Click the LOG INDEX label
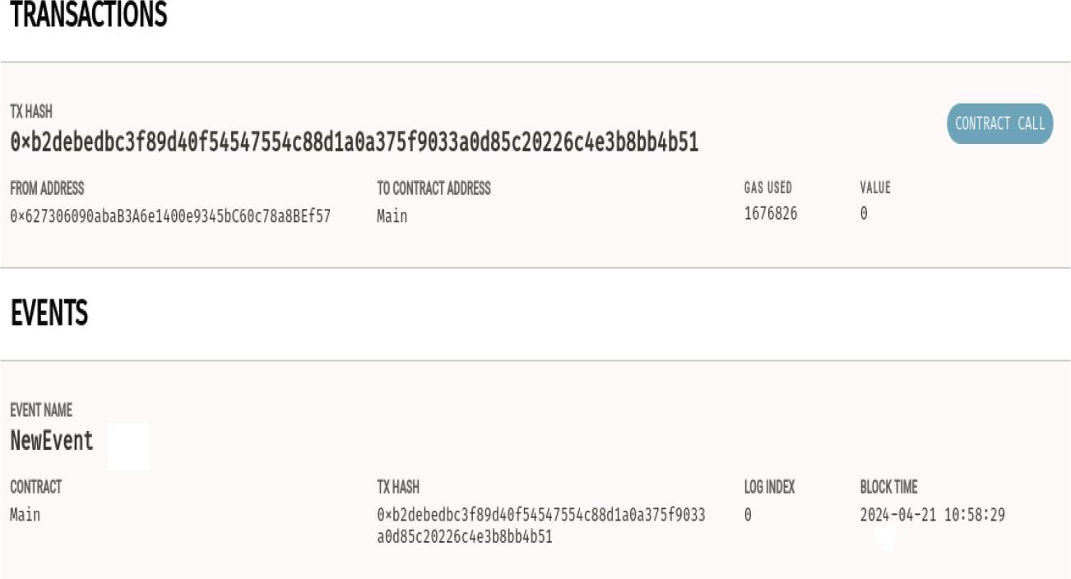The height and width of the screenshot is (579, 1071). (x=769, y=487)
